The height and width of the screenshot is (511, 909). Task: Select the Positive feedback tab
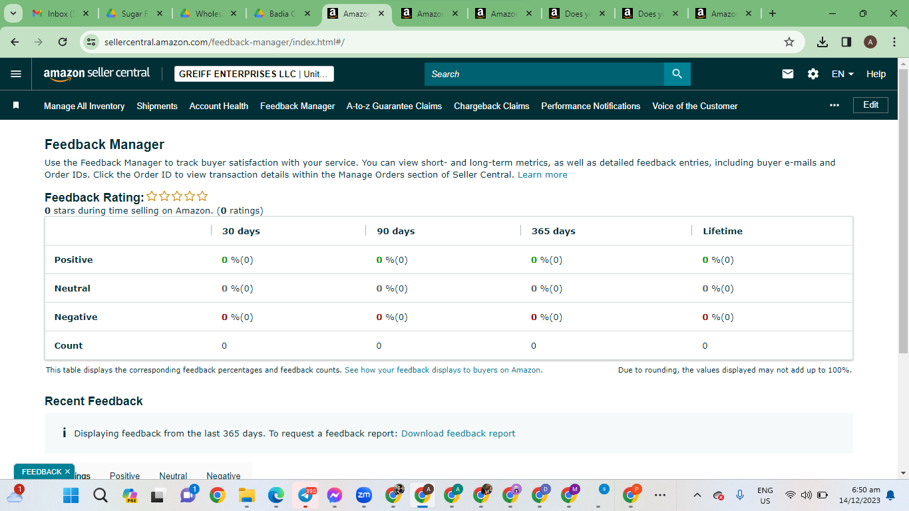(x=125, y=476)
